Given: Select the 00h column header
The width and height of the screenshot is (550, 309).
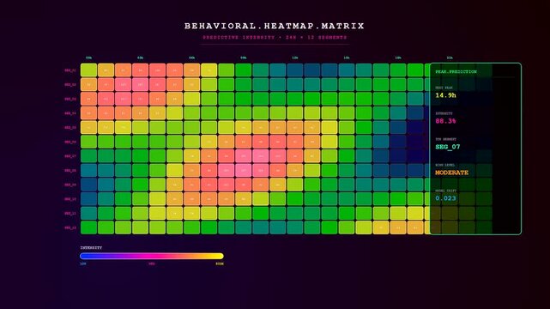Looking at the screenshot, I should click(x=89, y=58).
